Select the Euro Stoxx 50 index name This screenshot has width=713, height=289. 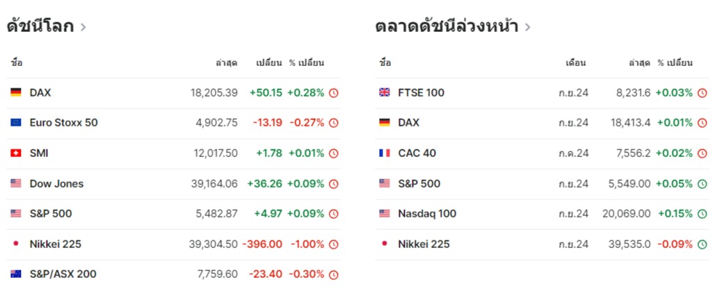pyautogui.click(x=64, y=123)
